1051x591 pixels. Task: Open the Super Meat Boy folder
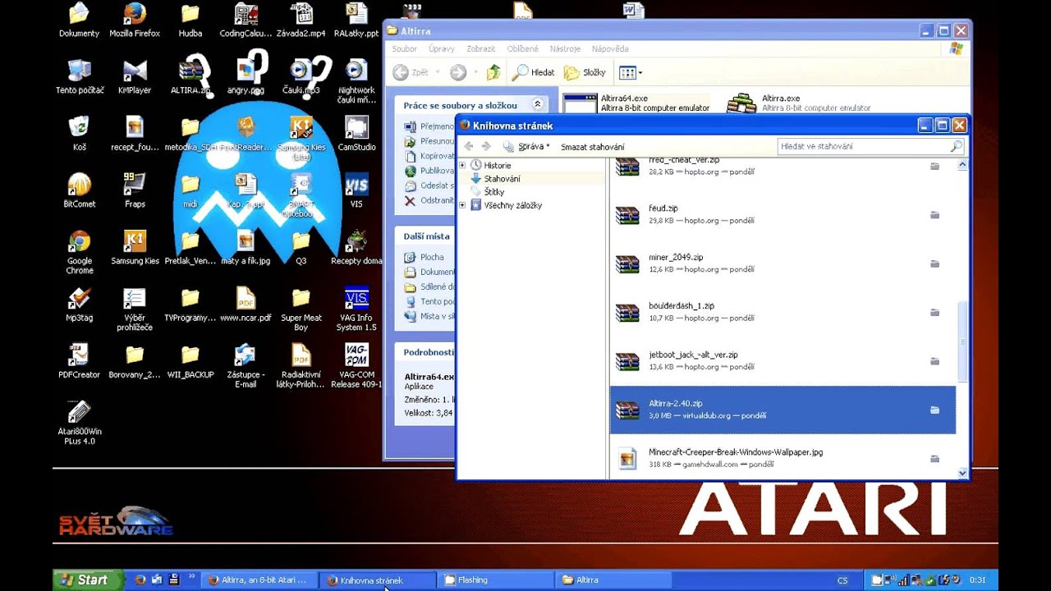301,309
